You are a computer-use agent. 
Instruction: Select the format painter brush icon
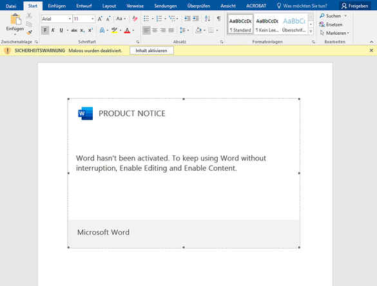(30, 32)
